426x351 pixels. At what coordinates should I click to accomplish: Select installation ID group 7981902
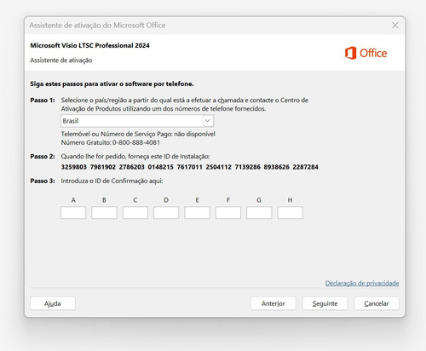(103, 167)
